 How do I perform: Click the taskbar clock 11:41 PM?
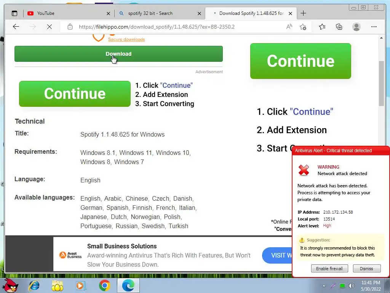371,283
